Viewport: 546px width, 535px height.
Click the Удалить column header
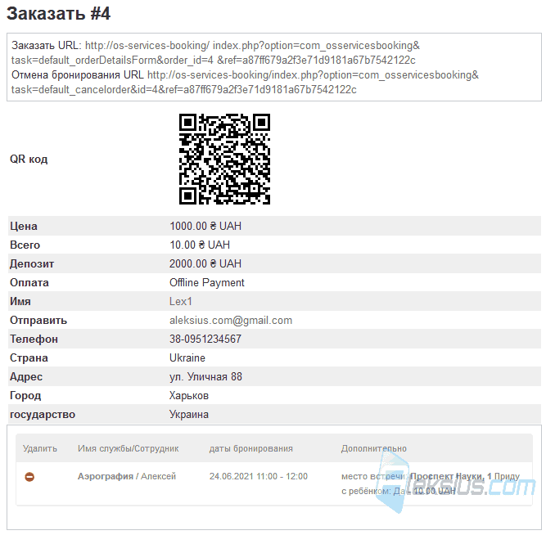[39, 448]
